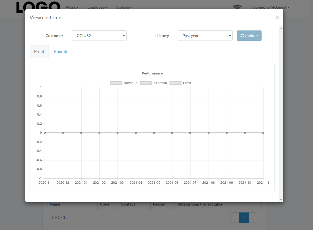Click the next page arrow
The image size is (313, 230).
(x=253, y=218)
